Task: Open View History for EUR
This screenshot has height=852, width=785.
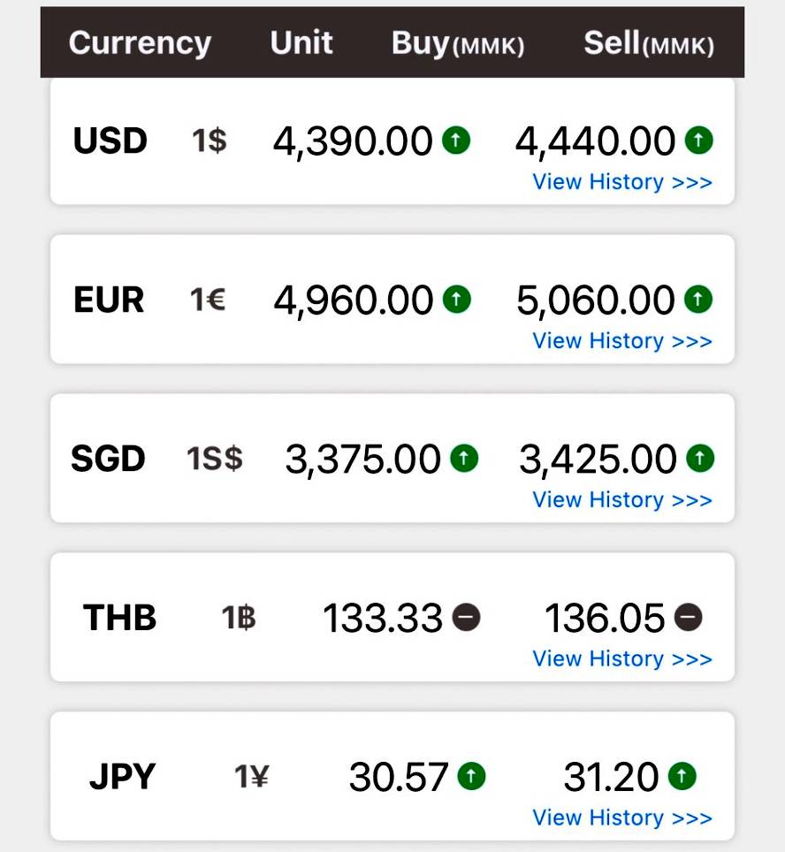Action: (x=621, y=341)
